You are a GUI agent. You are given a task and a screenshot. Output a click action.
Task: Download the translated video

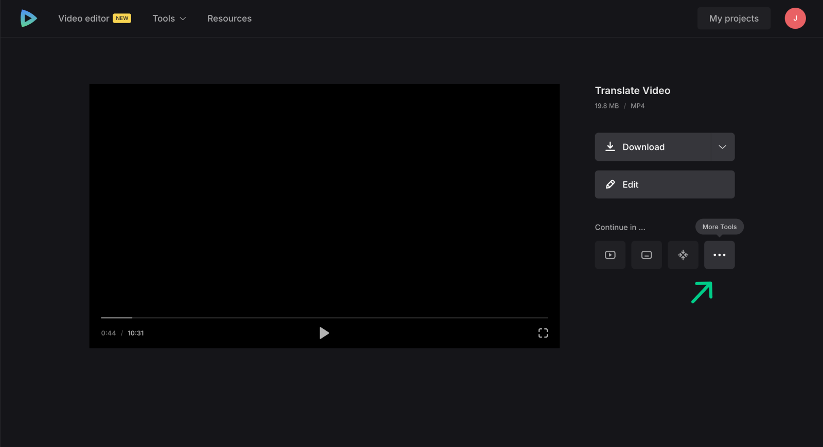click(x=653, y=147)
